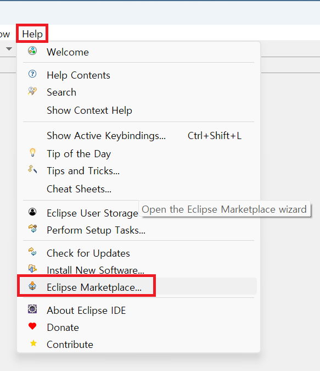Click the Help Contents question mark icon
320x371 pixels.
tap(32, 74)
